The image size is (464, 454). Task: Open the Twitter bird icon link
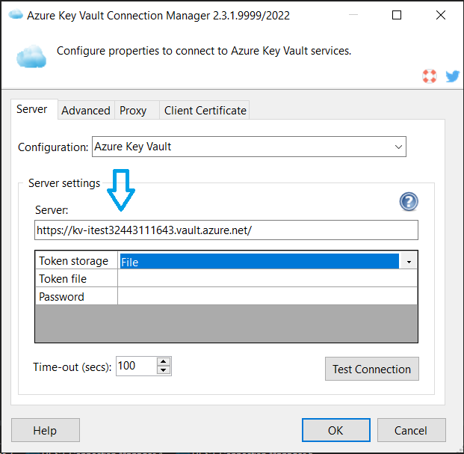tap(451, 76)
